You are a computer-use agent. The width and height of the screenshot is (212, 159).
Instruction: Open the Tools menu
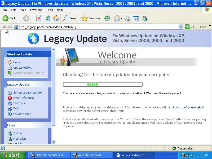pos(50,10)
